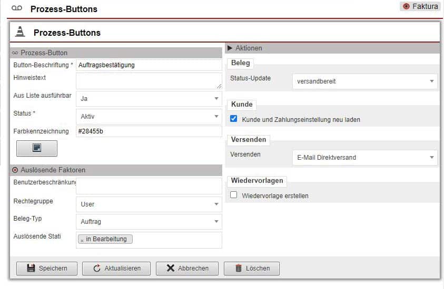This screenshot has height=289, width=444.
Task: Uncheck 'Kunde und Zahlungseinstellung neu laden'
Action: pos(234,119)
